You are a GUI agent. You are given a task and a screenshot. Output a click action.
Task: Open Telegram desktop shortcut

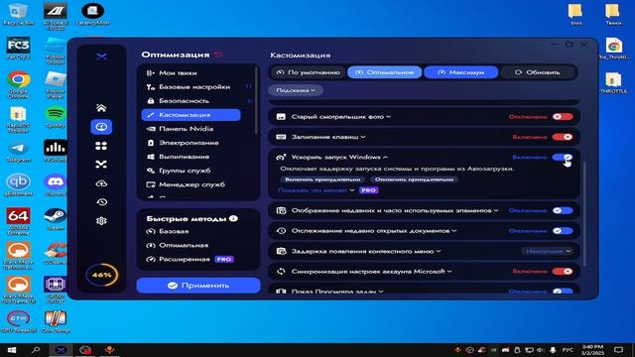click(x=18, y=152)
